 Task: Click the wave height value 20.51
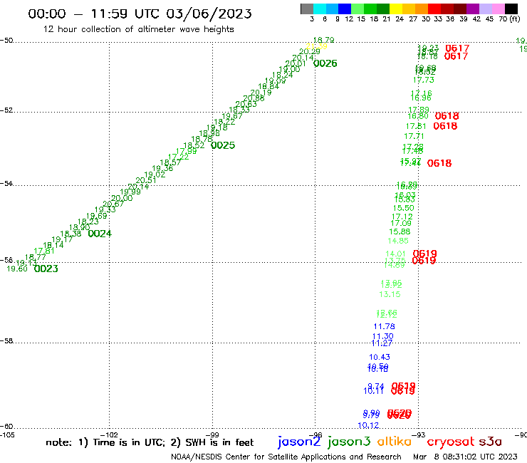coord(146,180)
